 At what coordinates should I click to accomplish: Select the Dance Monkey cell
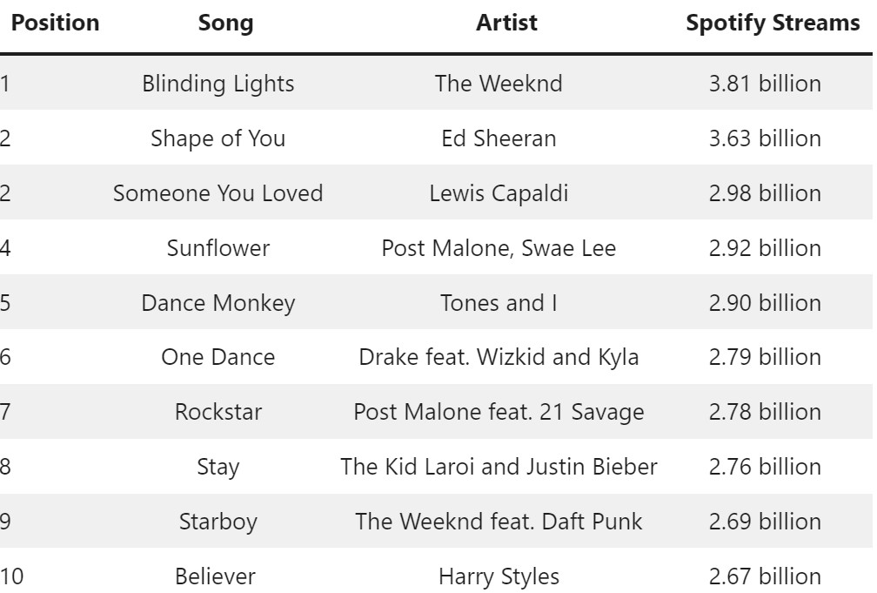(218, 303)
